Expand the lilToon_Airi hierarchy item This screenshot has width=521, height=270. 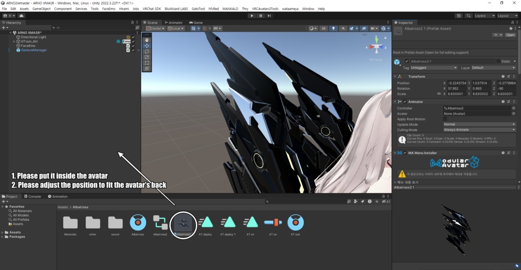[x=14, y=42]
